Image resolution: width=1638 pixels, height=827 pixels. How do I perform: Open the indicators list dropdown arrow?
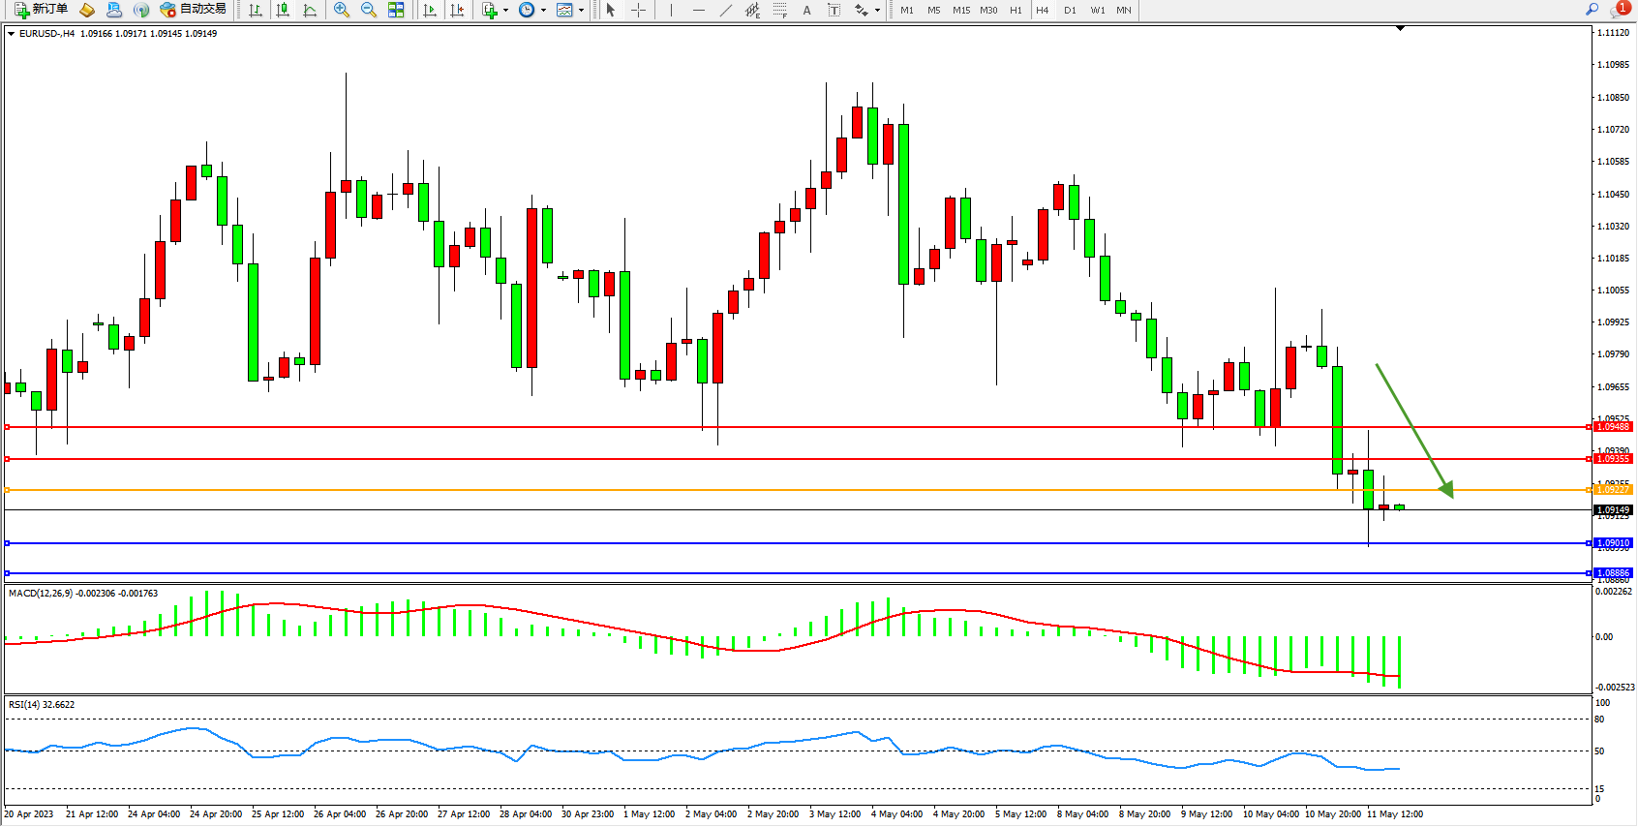point(505,10)
